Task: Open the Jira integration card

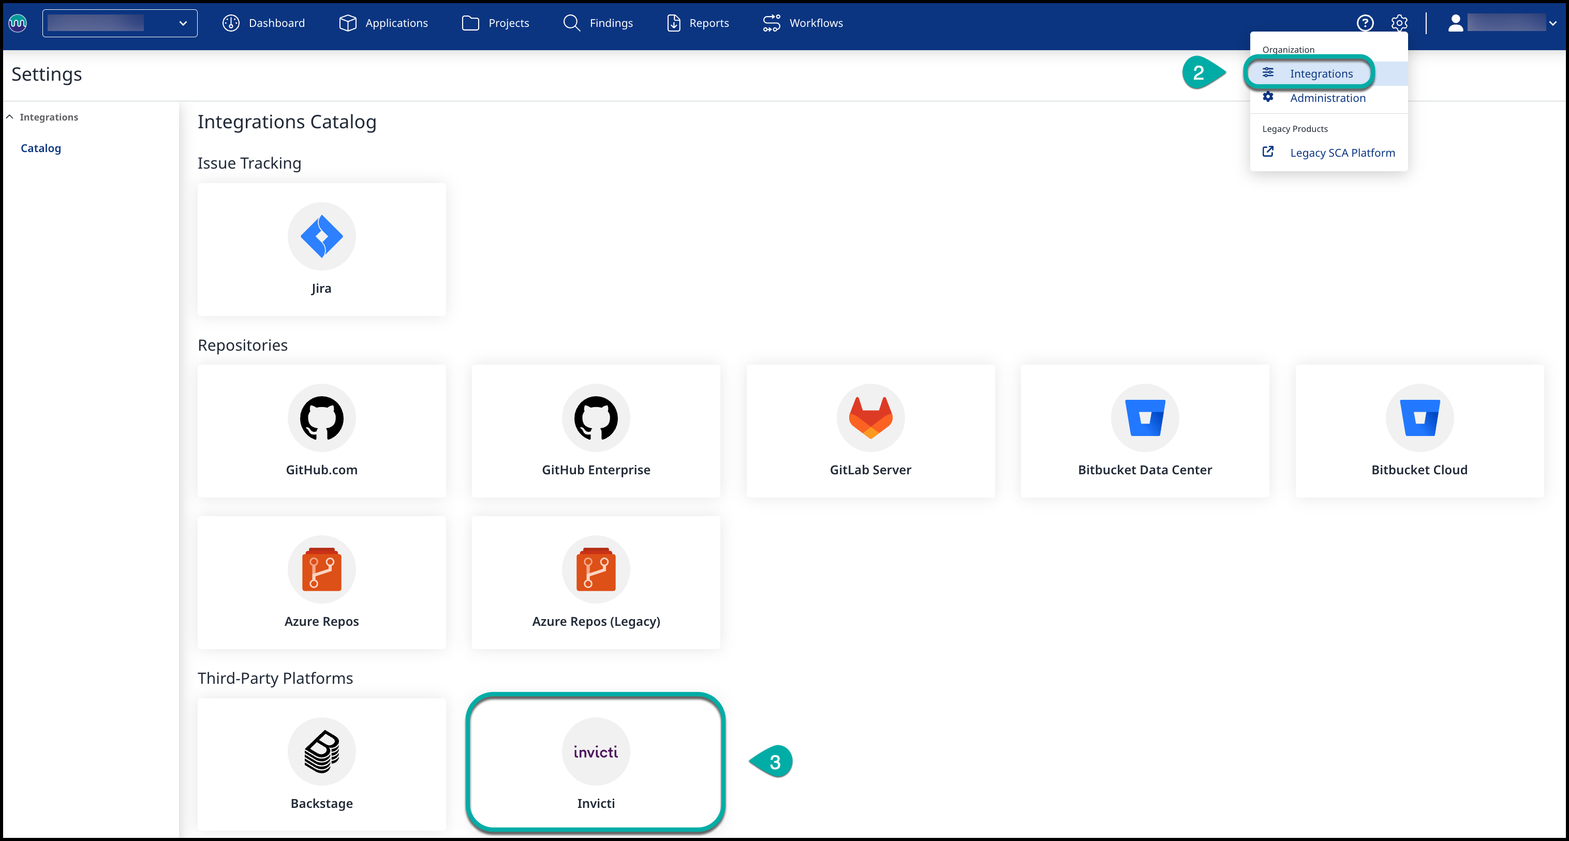Action: click(x=321, y=249)
